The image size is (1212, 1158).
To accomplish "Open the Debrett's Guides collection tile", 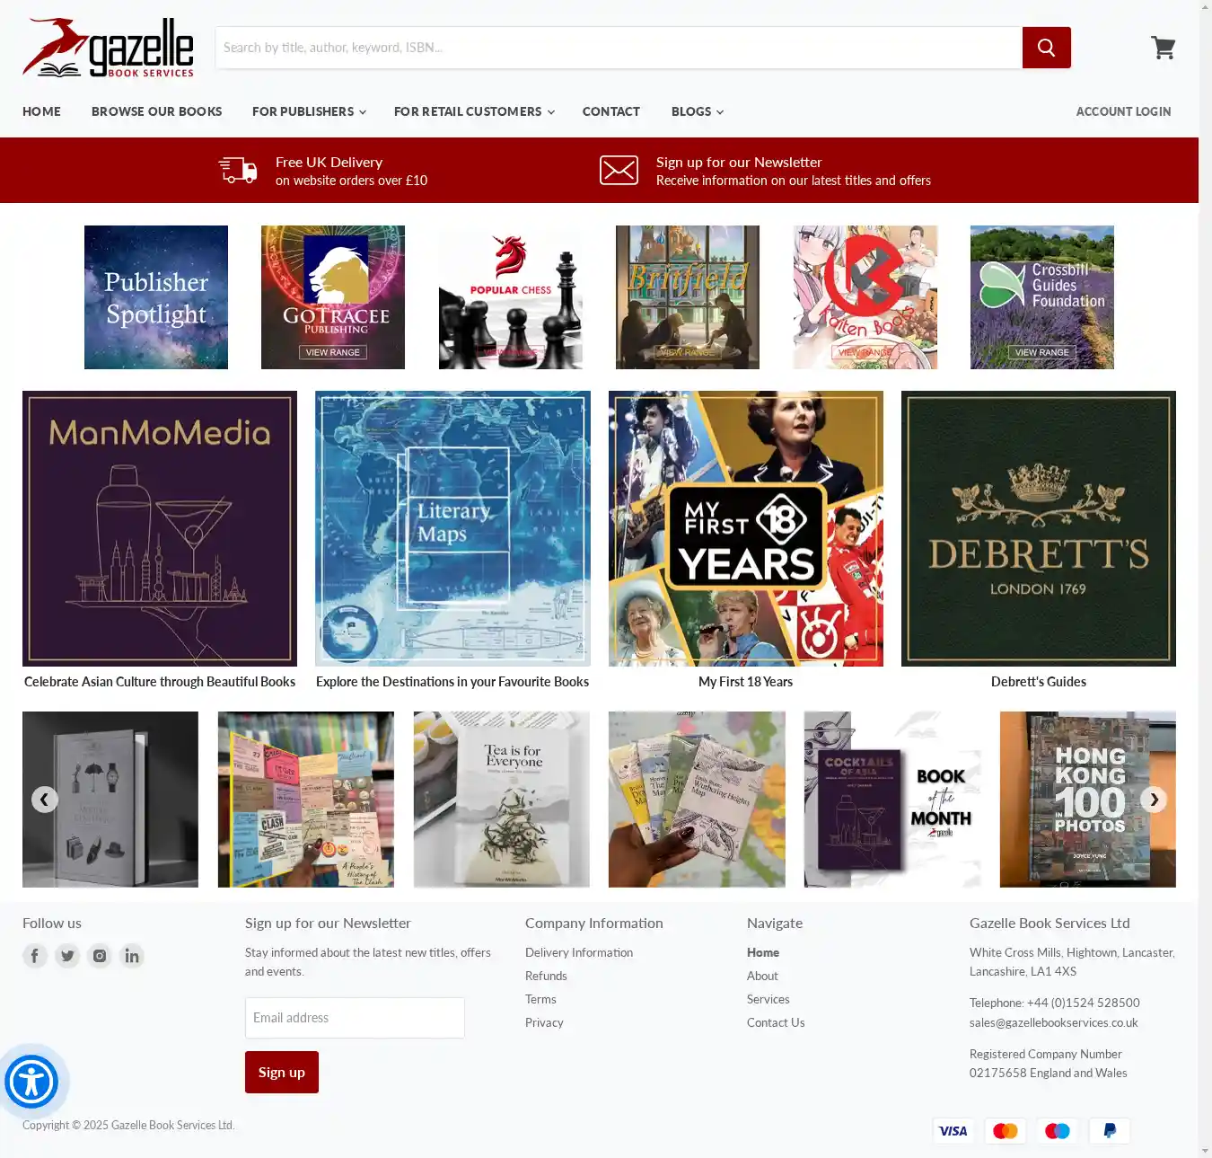I will click(1038, 529).
